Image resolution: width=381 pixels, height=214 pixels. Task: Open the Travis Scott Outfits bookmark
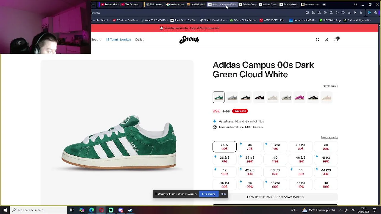(184, 20)
